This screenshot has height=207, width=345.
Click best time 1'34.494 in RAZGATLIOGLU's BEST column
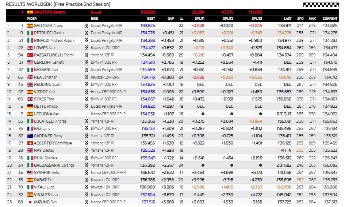click(147, 55)
